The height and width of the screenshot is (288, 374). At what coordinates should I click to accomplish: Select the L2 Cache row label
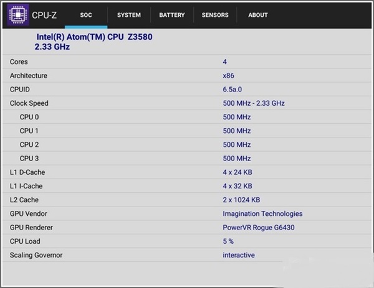pyautogui.click(x=24, y=200)
